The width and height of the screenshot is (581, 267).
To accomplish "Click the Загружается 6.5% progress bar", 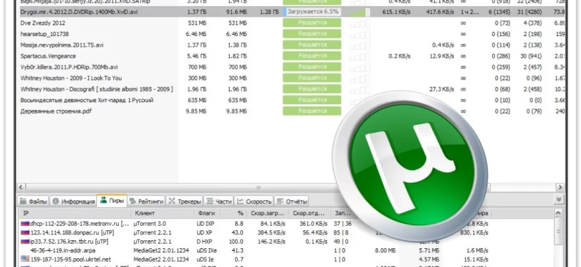I will point(312,12).
